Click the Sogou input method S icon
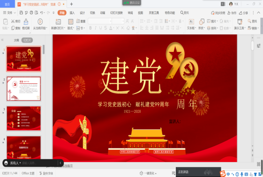This screenshot has width=263, height=177. 223,174
